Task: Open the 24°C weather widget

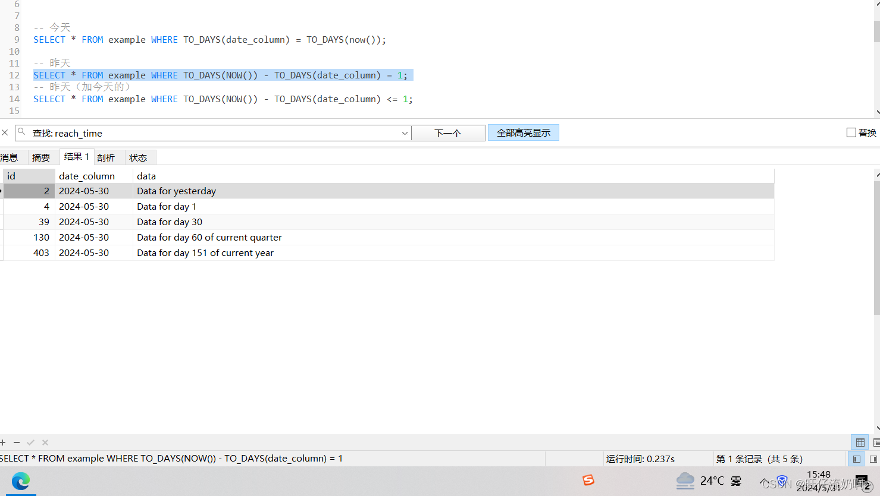Action: [709, 481]
